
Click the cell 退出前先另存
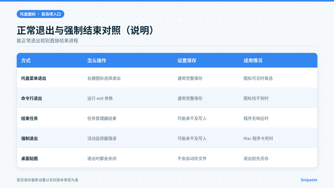(x=256, y=158)
